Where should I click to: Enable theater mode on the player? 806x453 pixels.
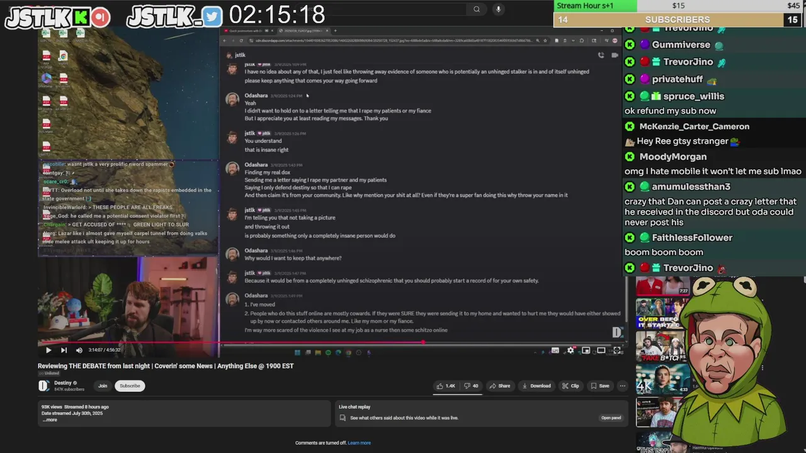pos(601,350)
